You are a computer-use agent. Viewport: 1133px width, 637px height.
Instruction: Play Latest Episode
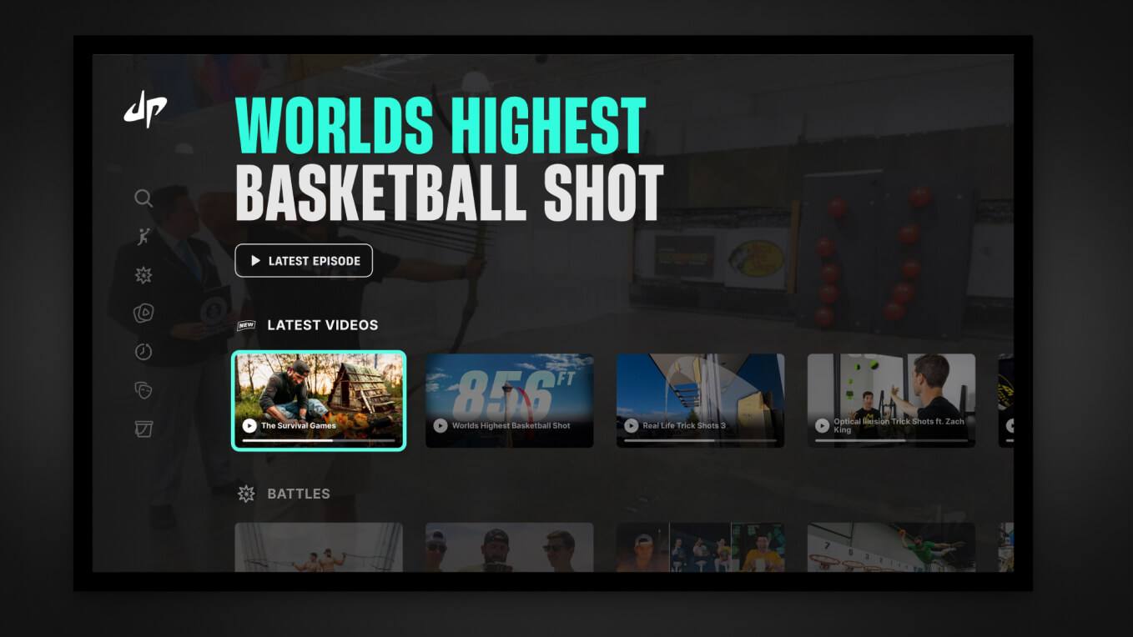[304, 261]
